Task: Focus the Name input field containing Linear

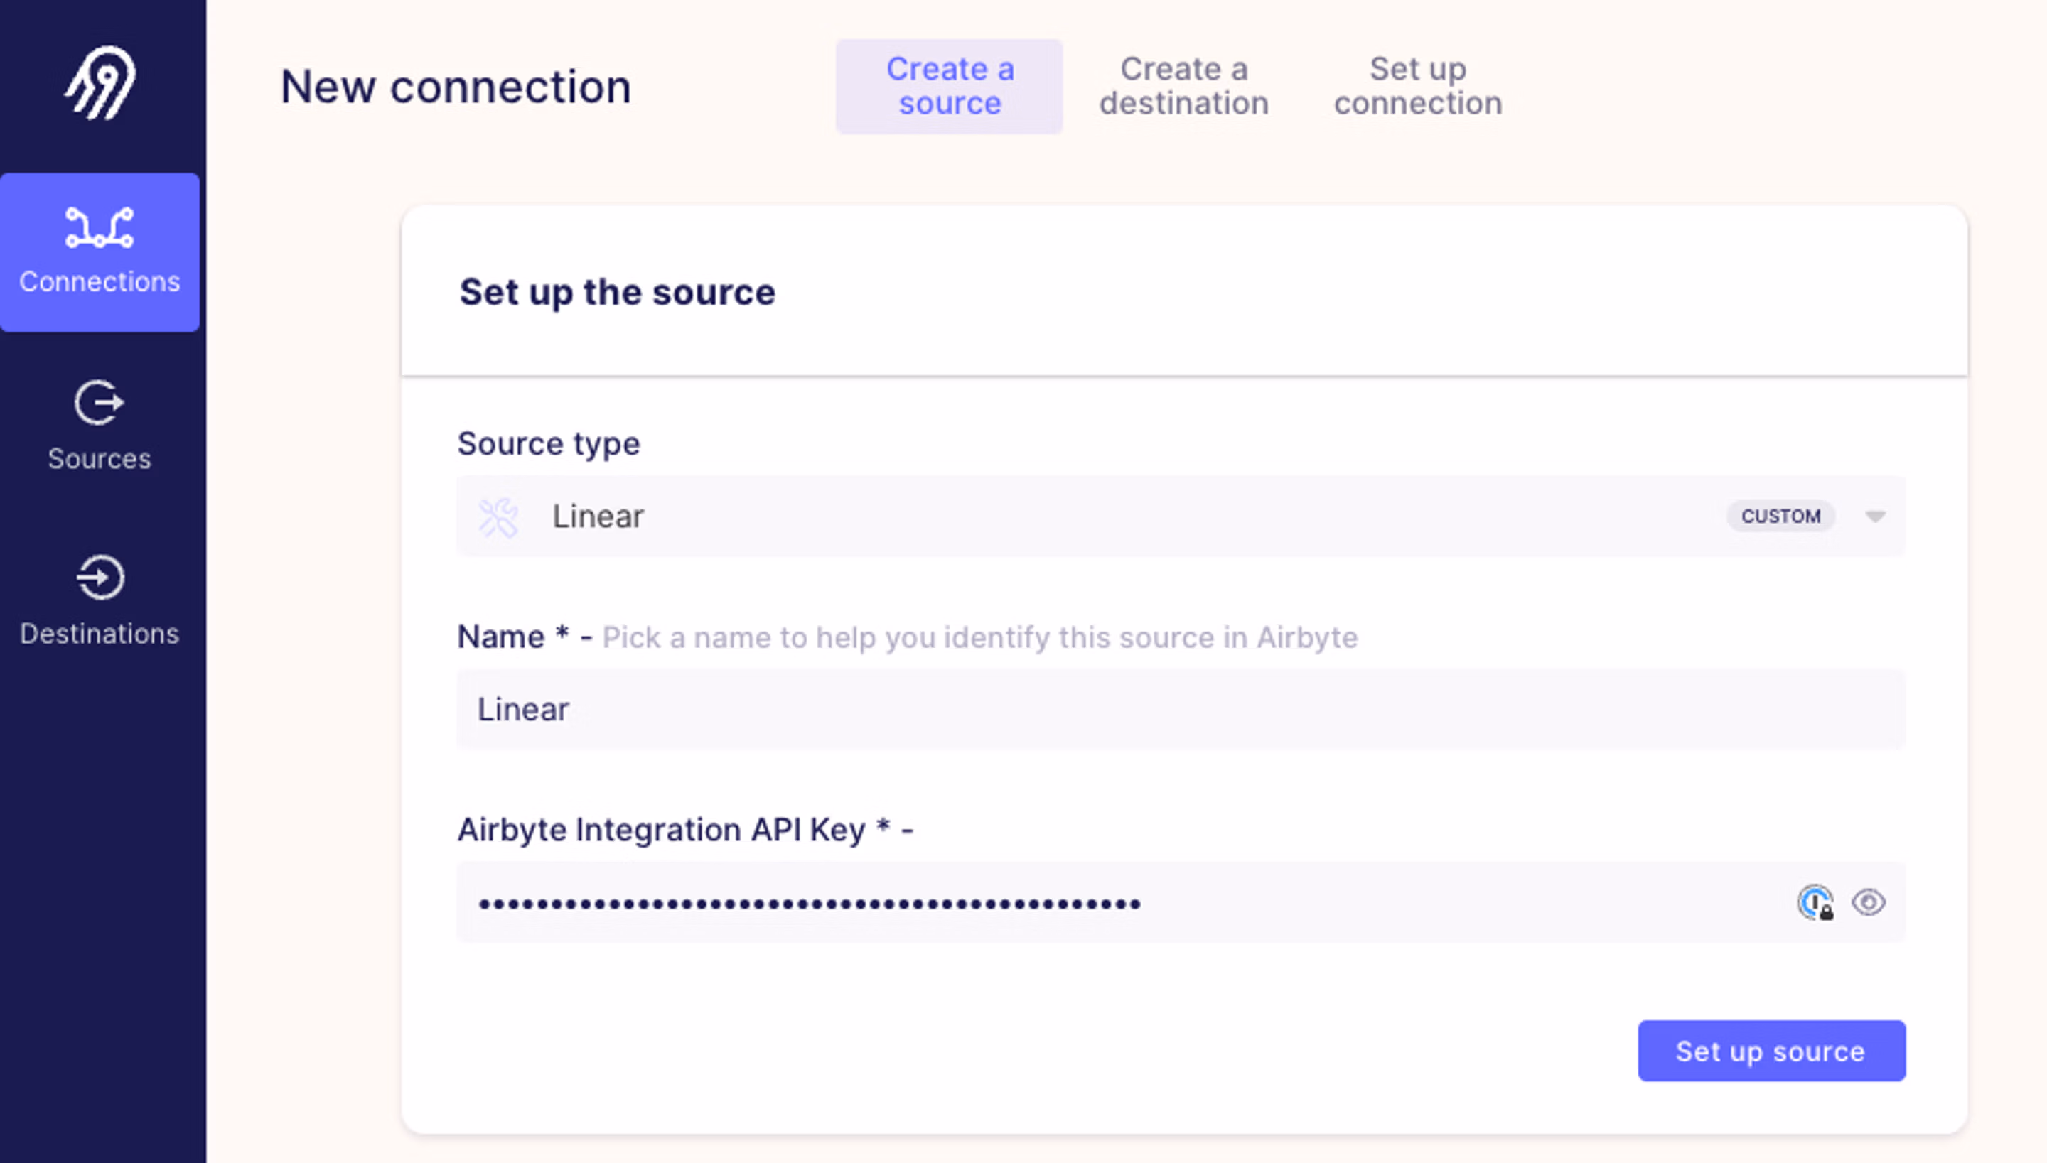Action: click(1181, 709)
